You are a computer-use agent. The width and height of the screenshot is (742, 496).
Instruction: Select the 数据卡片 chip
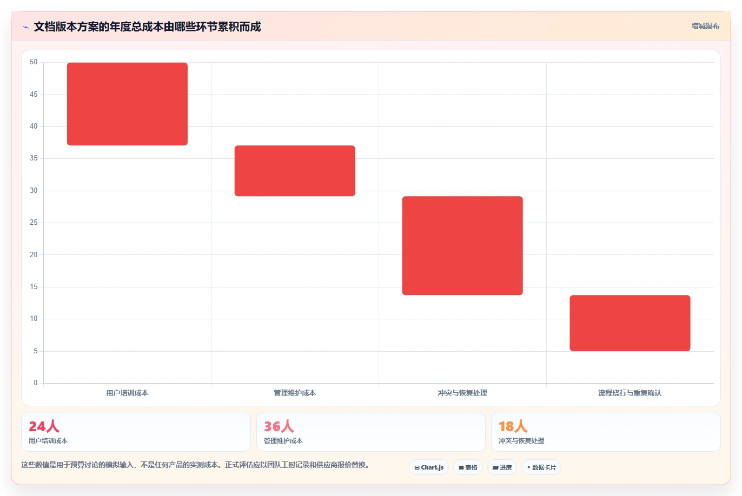tap(541, 467)
